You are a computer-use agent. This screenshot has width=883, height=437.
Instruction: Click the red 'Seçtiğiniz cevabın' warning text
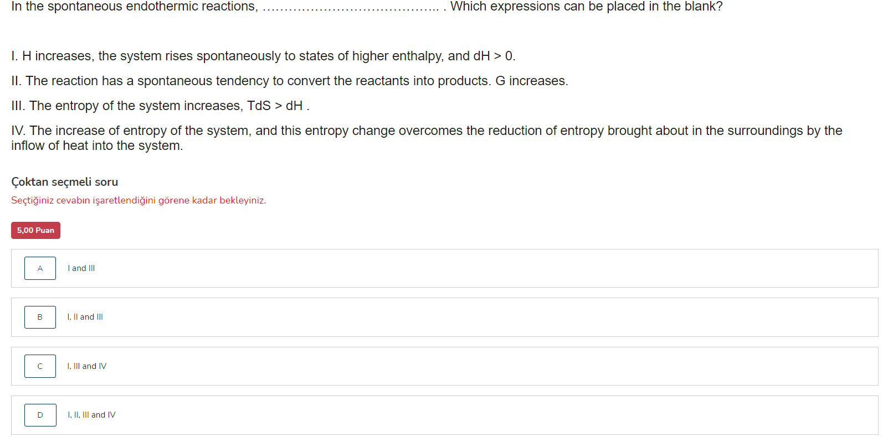pyautogui.click(x=138, y=200)
